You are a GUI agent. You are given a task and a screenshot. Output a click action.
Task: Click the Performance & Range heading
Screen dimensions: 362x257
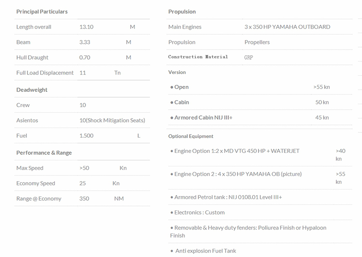(44, 153)
